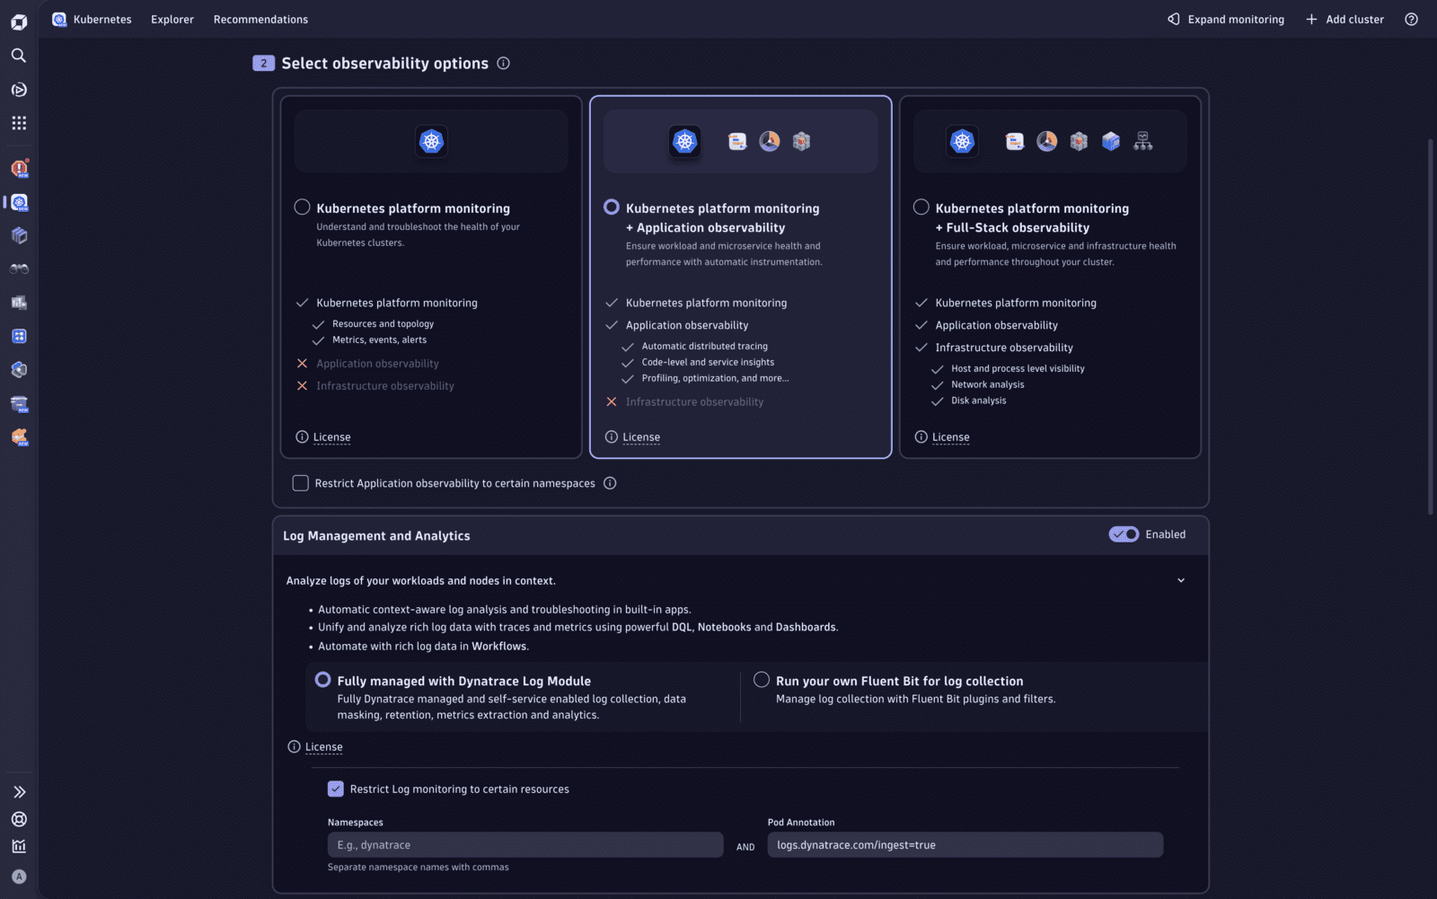Open the app launcher grid icon
The width and height of the screenshot is (1437, 899).
(18, 123)
